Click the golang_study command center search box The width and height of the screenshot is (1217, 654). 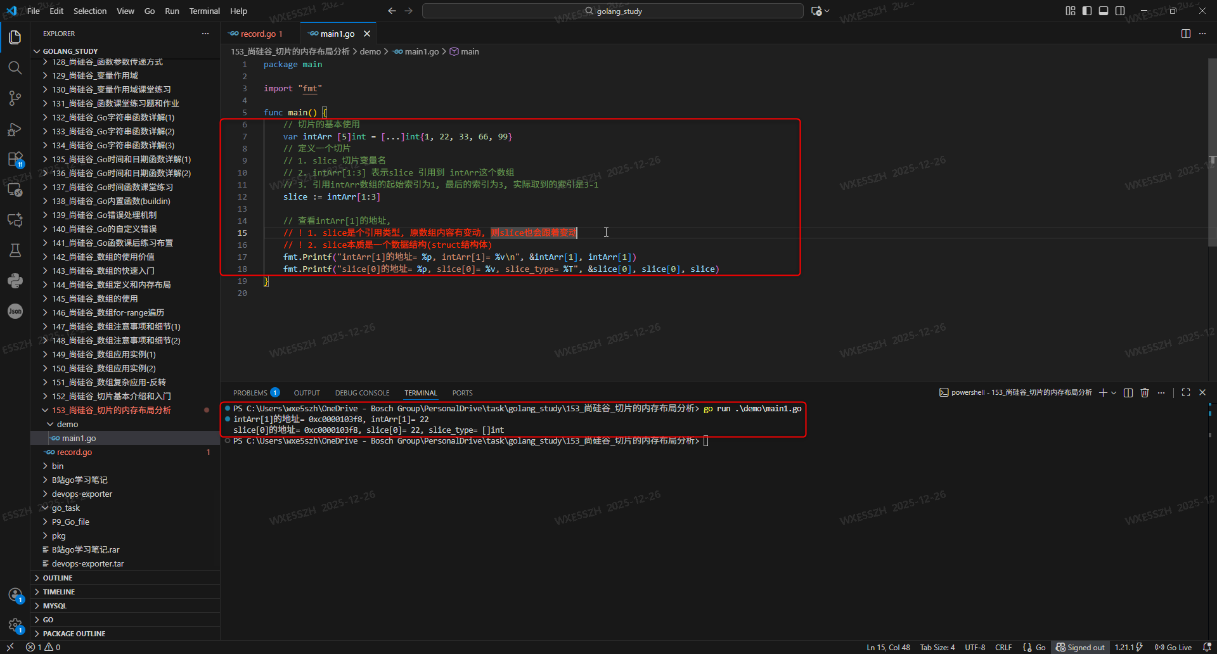click(x=612, y=11)
